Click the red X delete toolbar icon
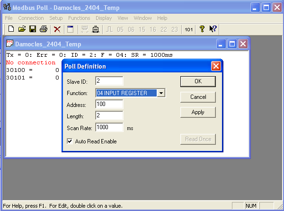This screenshot has width=284, height=211. [57, 29]
